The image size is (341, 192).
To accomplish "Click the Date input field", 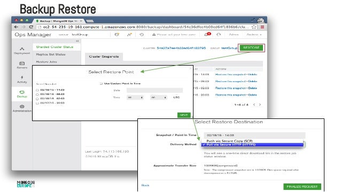I will point(154,90).
